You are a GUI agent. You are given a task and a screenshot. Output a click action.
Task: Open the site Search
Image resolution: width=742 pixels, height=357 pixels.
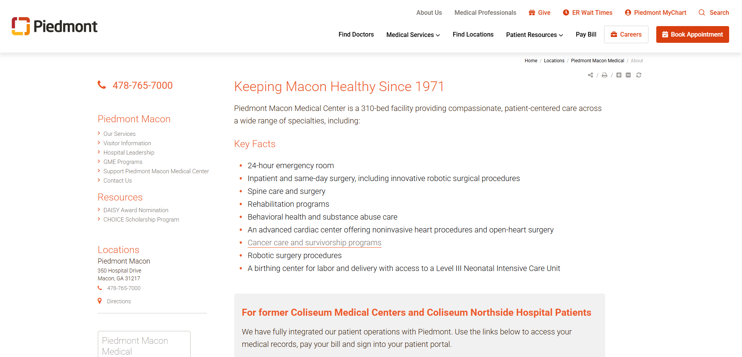coord(714,12)
